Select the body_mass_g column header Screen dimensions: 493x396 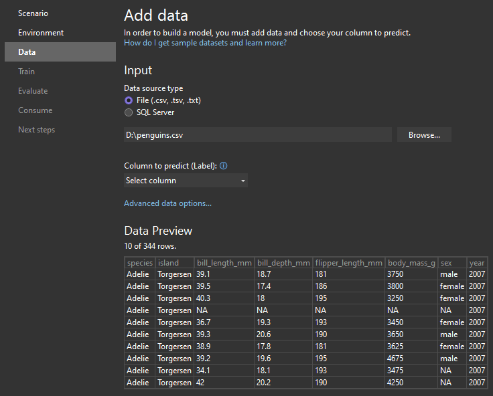pos(411,263)
